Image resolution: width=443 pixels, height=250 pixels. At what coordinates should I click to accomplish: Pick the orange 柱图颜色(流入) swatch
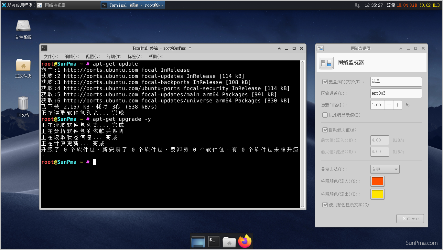tap(377, 181)
